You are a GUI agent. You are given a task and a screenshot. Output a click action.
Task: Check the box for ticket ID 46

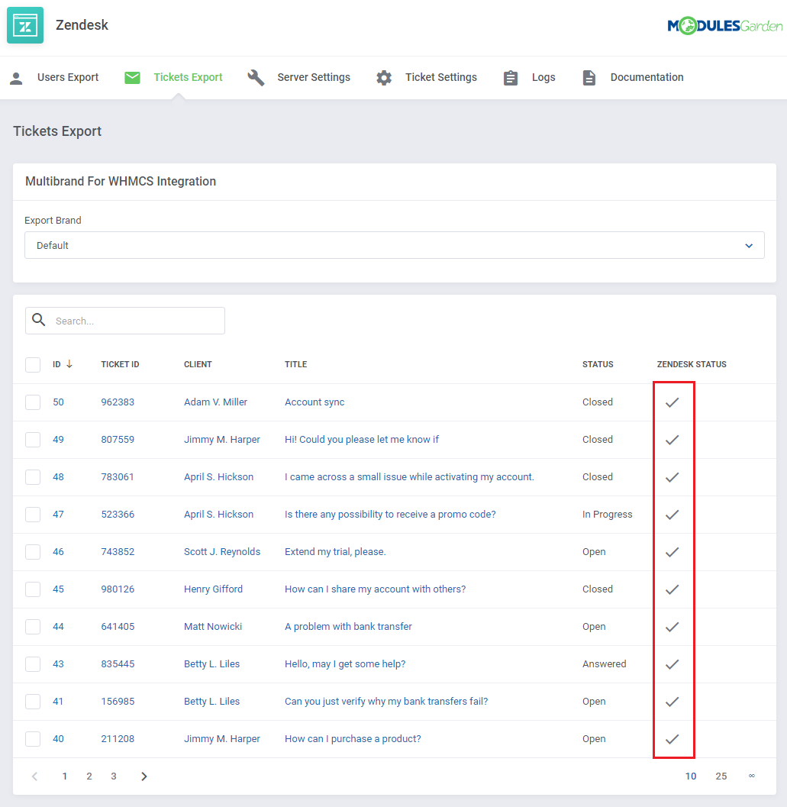[x=33, y=552]
